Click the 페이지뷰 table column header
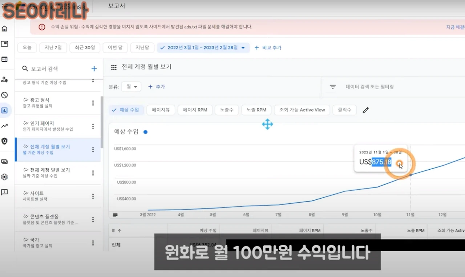This screenshot has width=465, height=277. [x=260, y=230]
